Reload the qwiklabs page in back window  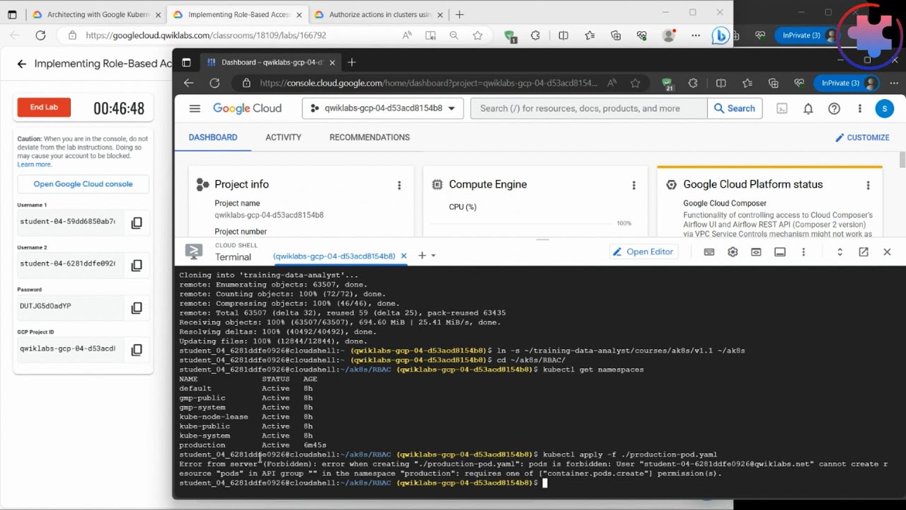click(x=40, y=35)
